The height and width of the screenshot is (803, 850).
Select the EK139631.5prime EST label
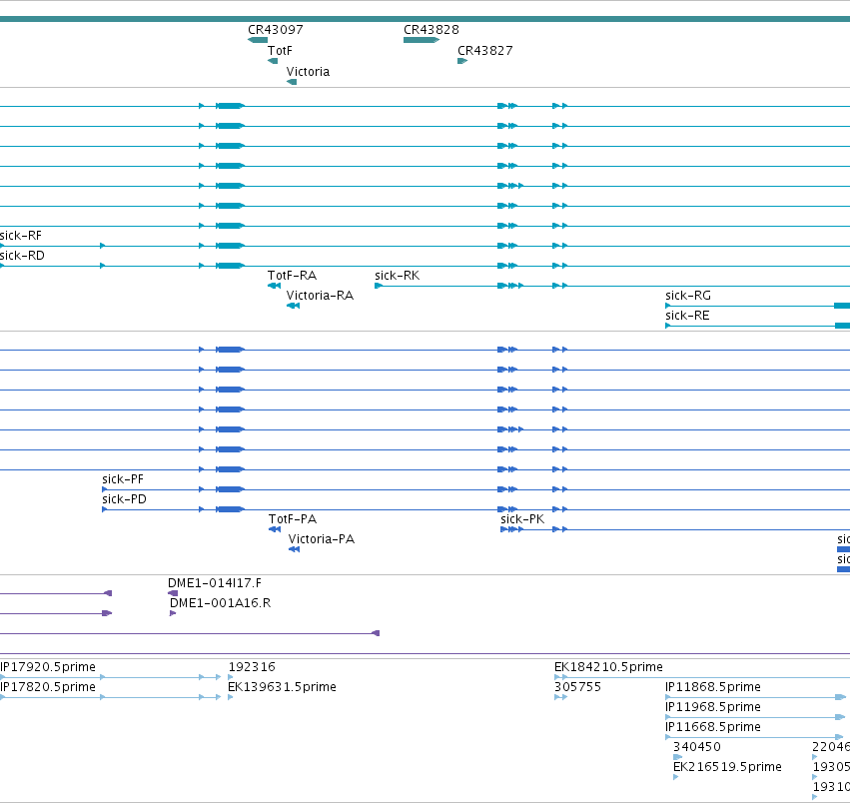282,687
